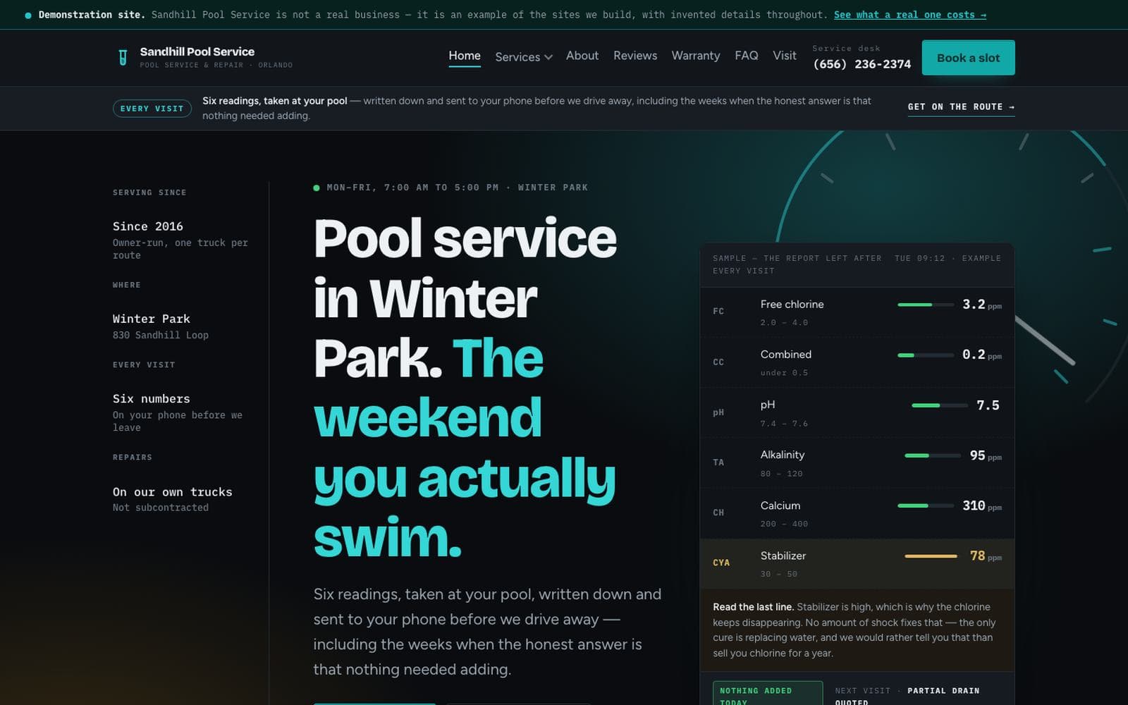
Task: Click the Get on the route link
Action: pyautogui.click(x=961, y=107)
